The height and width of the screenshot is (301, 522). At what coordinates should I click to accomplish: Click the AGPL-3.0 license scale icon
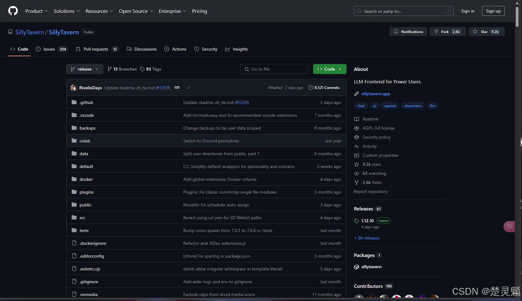pos(357,128)
